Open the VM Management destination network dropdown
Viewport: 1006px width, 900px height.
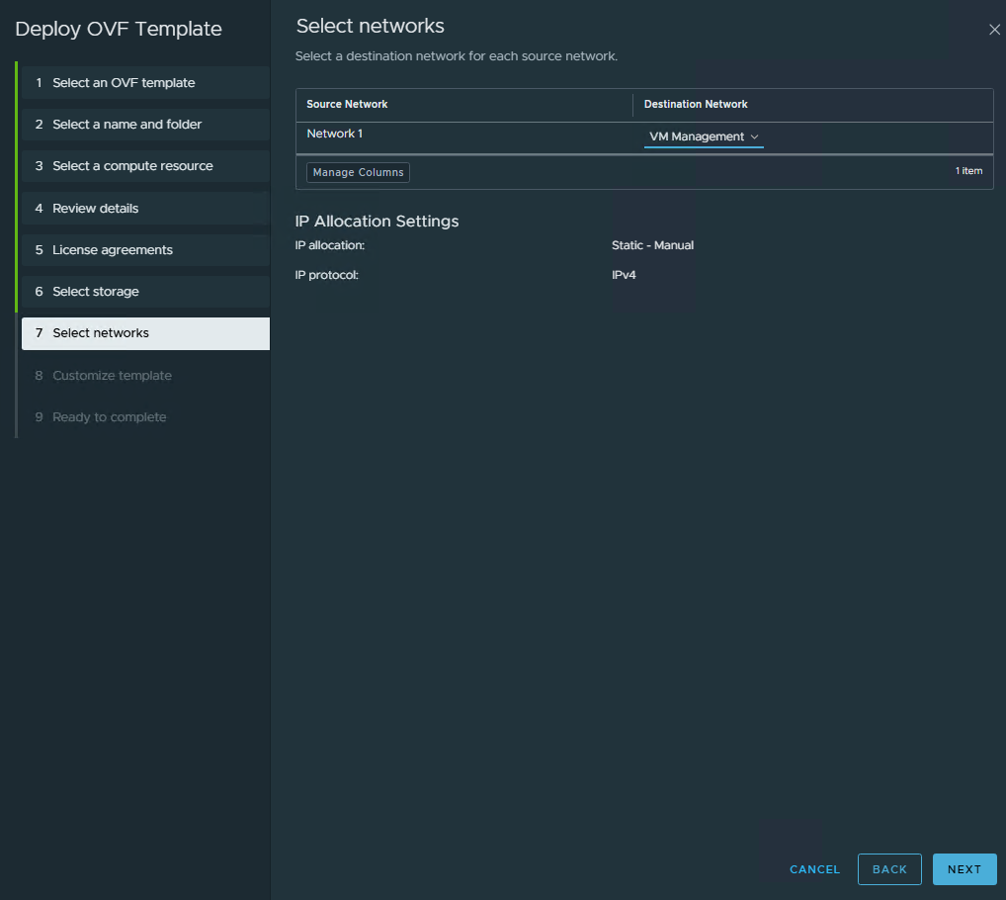pos(704,136)
